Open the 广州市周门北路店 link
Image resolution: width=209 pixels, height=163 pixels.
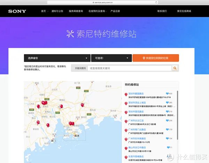(x=137, y=130)
